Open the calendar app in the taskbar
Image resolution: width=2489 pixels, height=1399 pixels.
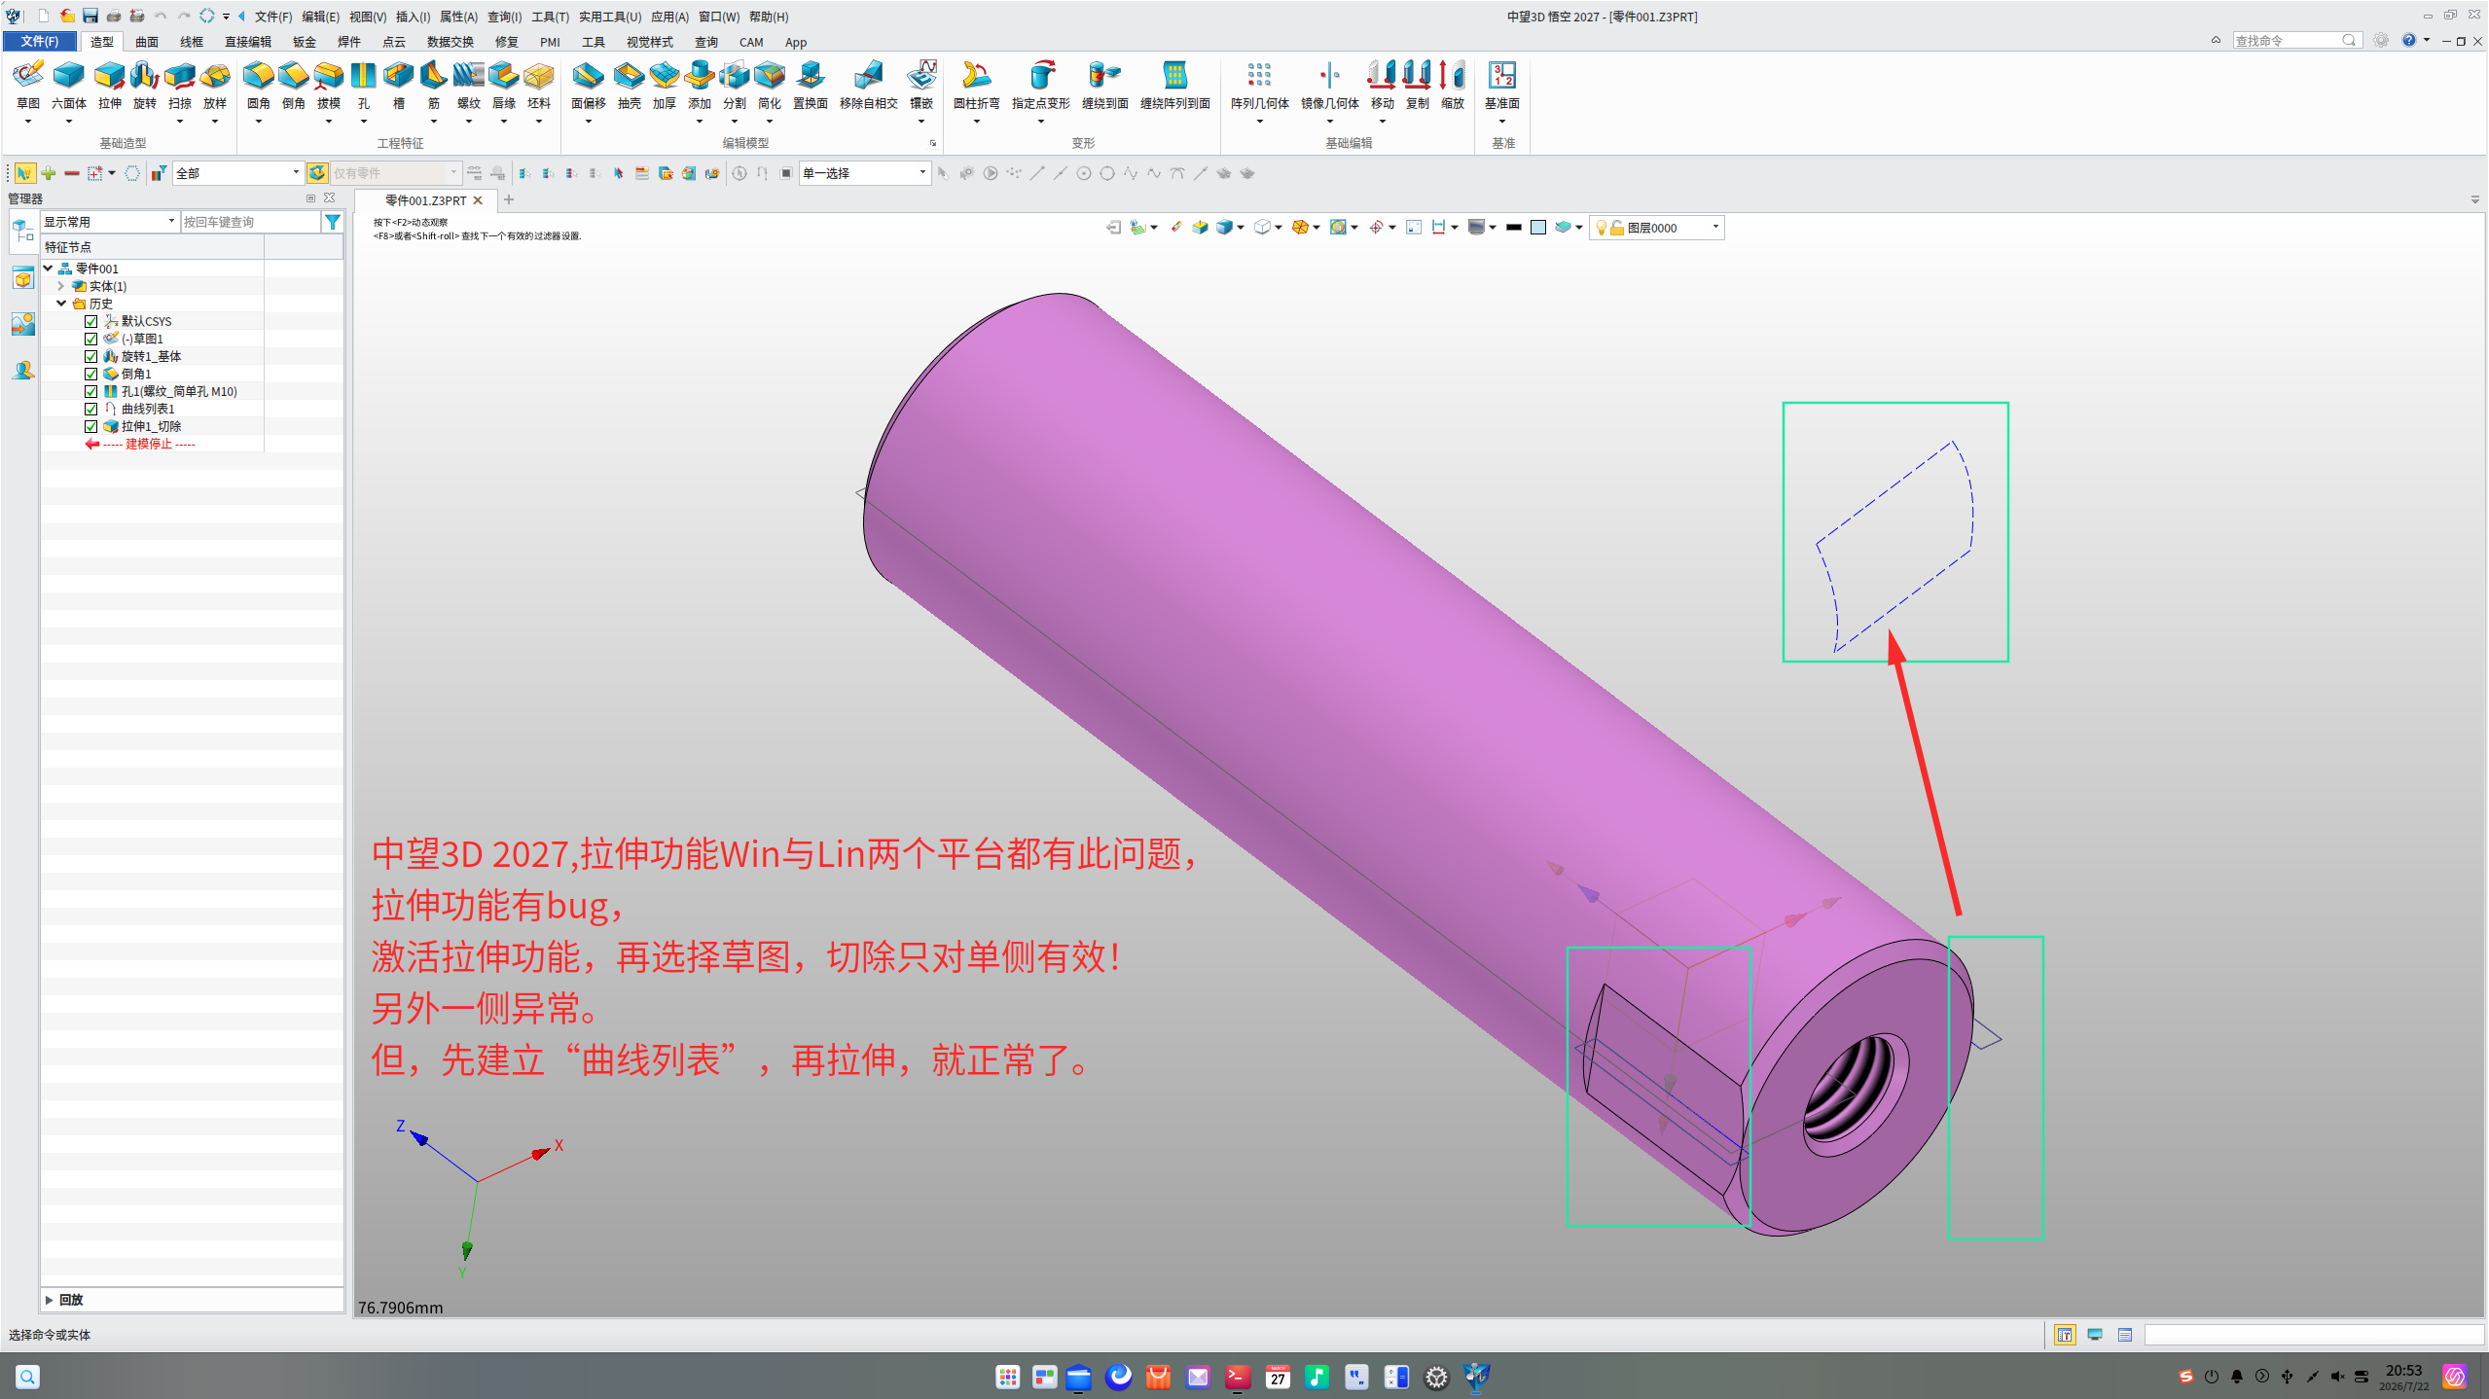pos(1279,1377)
